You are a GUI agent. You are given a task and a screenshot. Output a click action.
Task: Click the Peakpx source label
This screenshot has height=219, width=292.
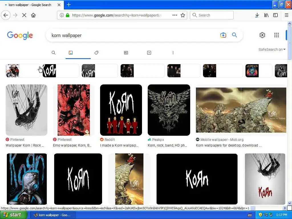[158, 139]
